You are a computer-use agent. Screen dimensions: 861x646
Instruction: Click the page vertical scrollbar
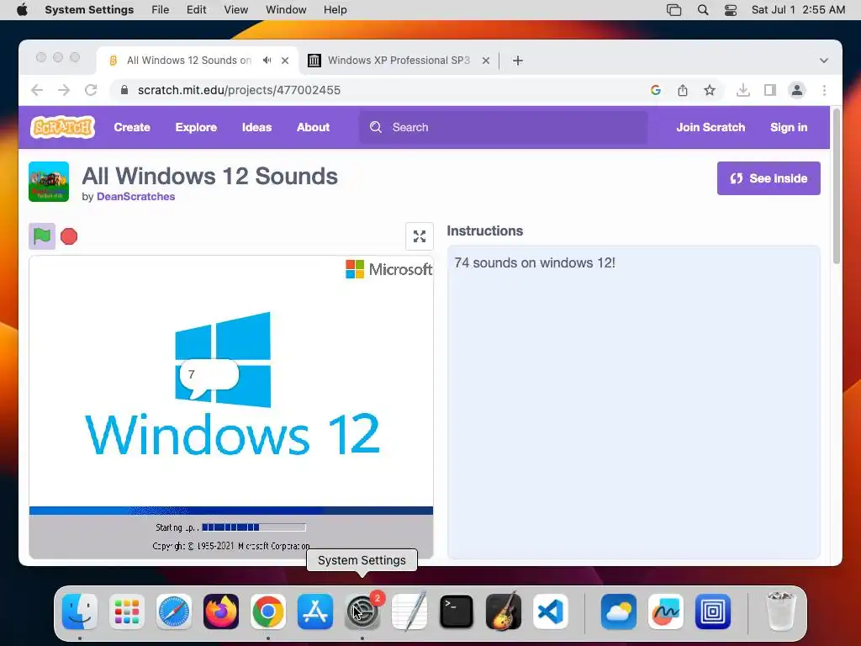[837, 187]
